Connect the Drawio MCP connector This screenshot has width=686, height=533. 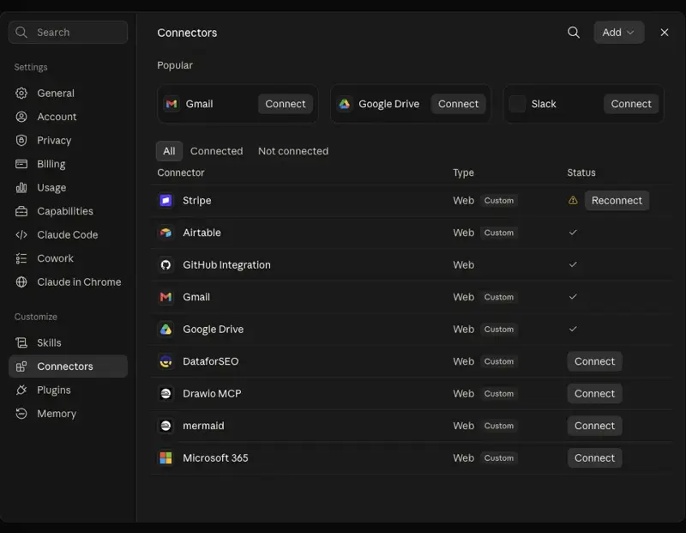(594, 394)
